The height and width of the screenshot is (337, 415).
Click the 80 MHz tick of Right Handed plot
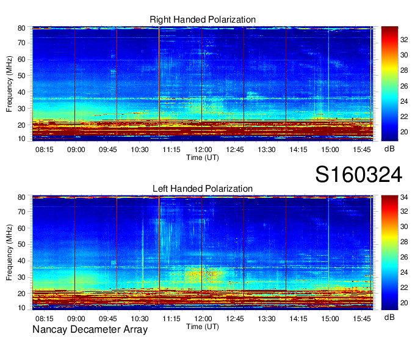21,28
